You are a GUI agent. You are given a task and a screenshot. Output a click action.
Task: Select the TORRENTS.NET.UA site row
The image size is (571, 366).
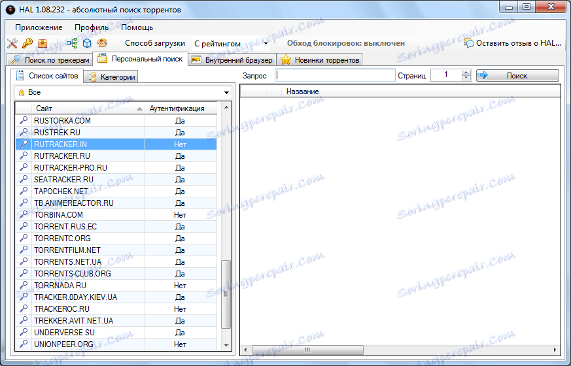(x=116, y=261)
